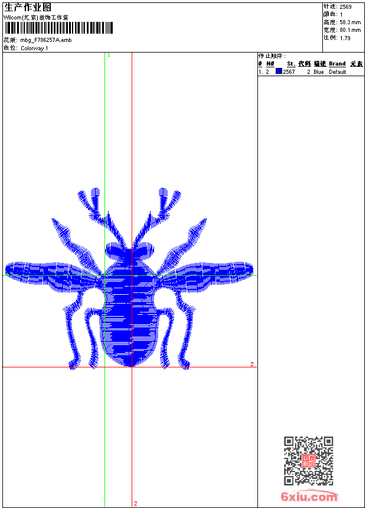Screen dimensions: 366x508
Task: Click the 生产作业图 title heading
Action: tap(27, 7)
